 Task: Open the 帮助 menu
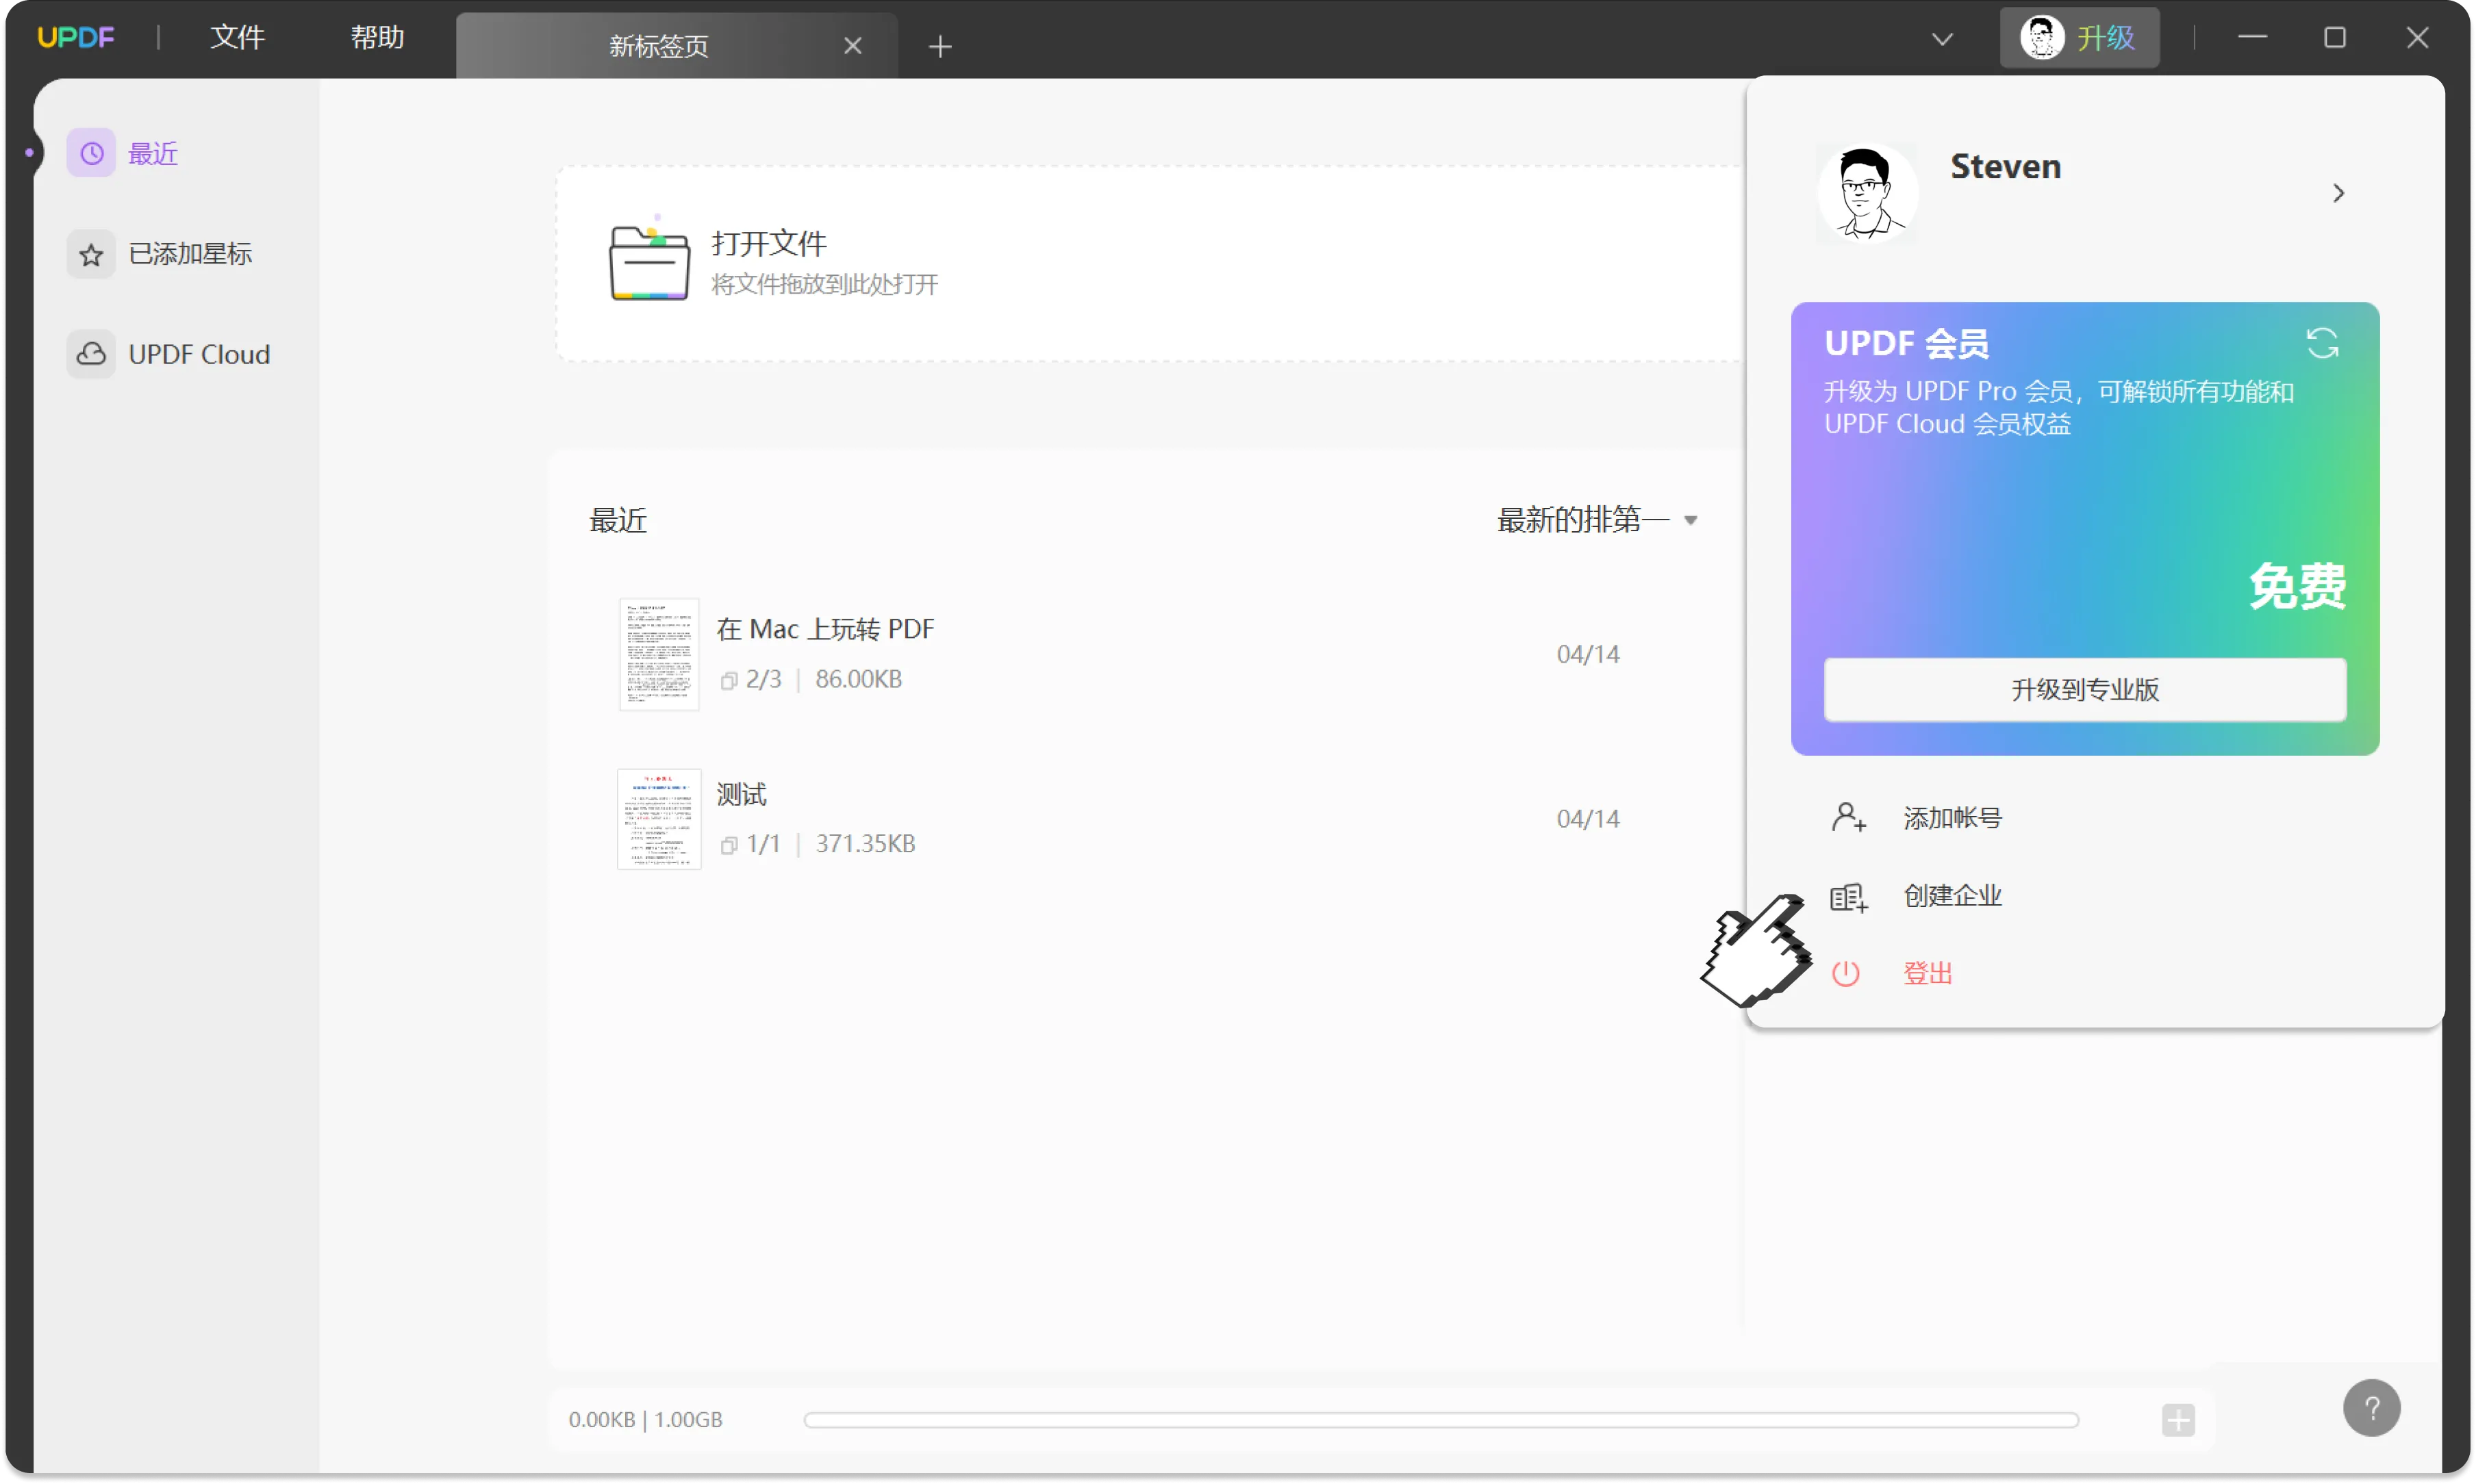pos(377,38)
